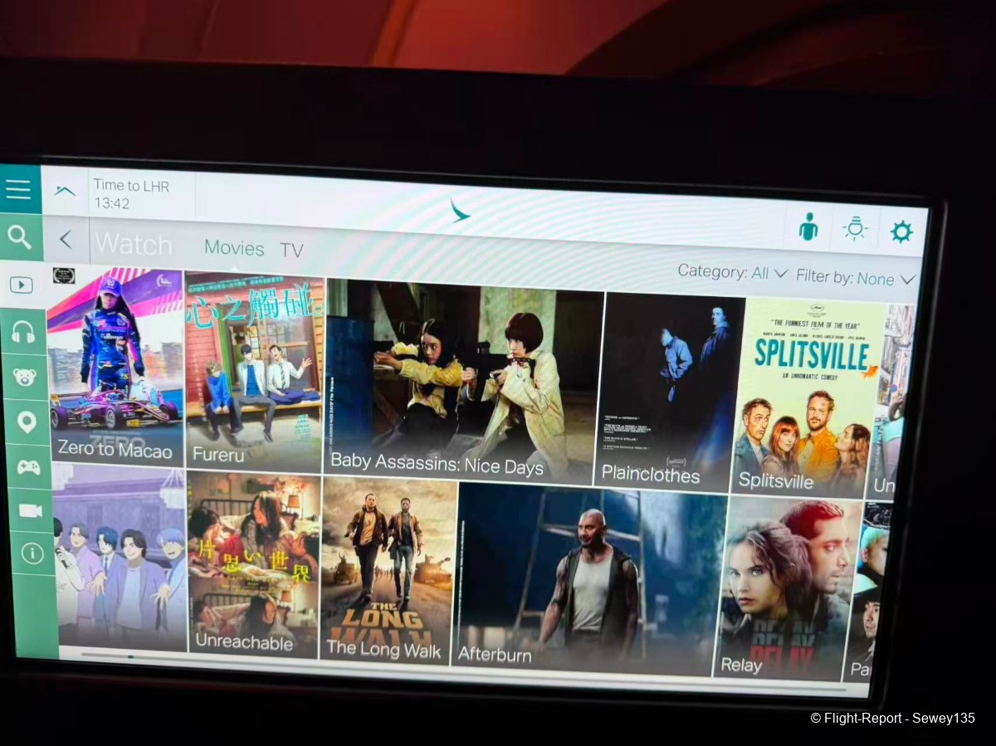
Task: Toggle the reading light
Action: point(855,229)
